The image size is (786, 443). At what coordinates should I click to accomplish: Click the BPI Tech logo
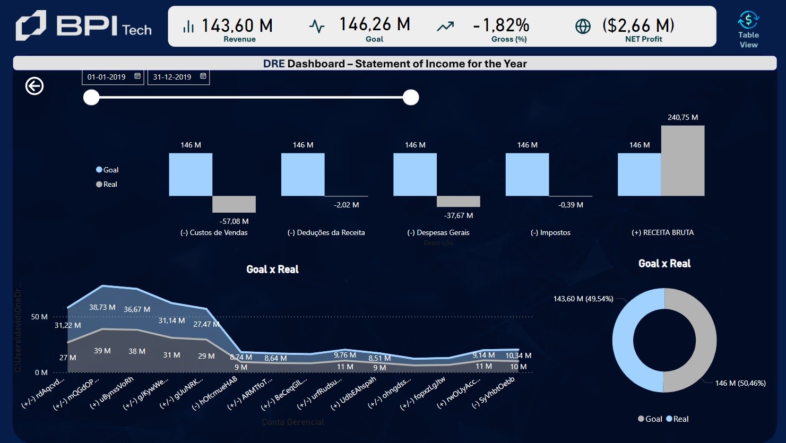coord(84,27)
